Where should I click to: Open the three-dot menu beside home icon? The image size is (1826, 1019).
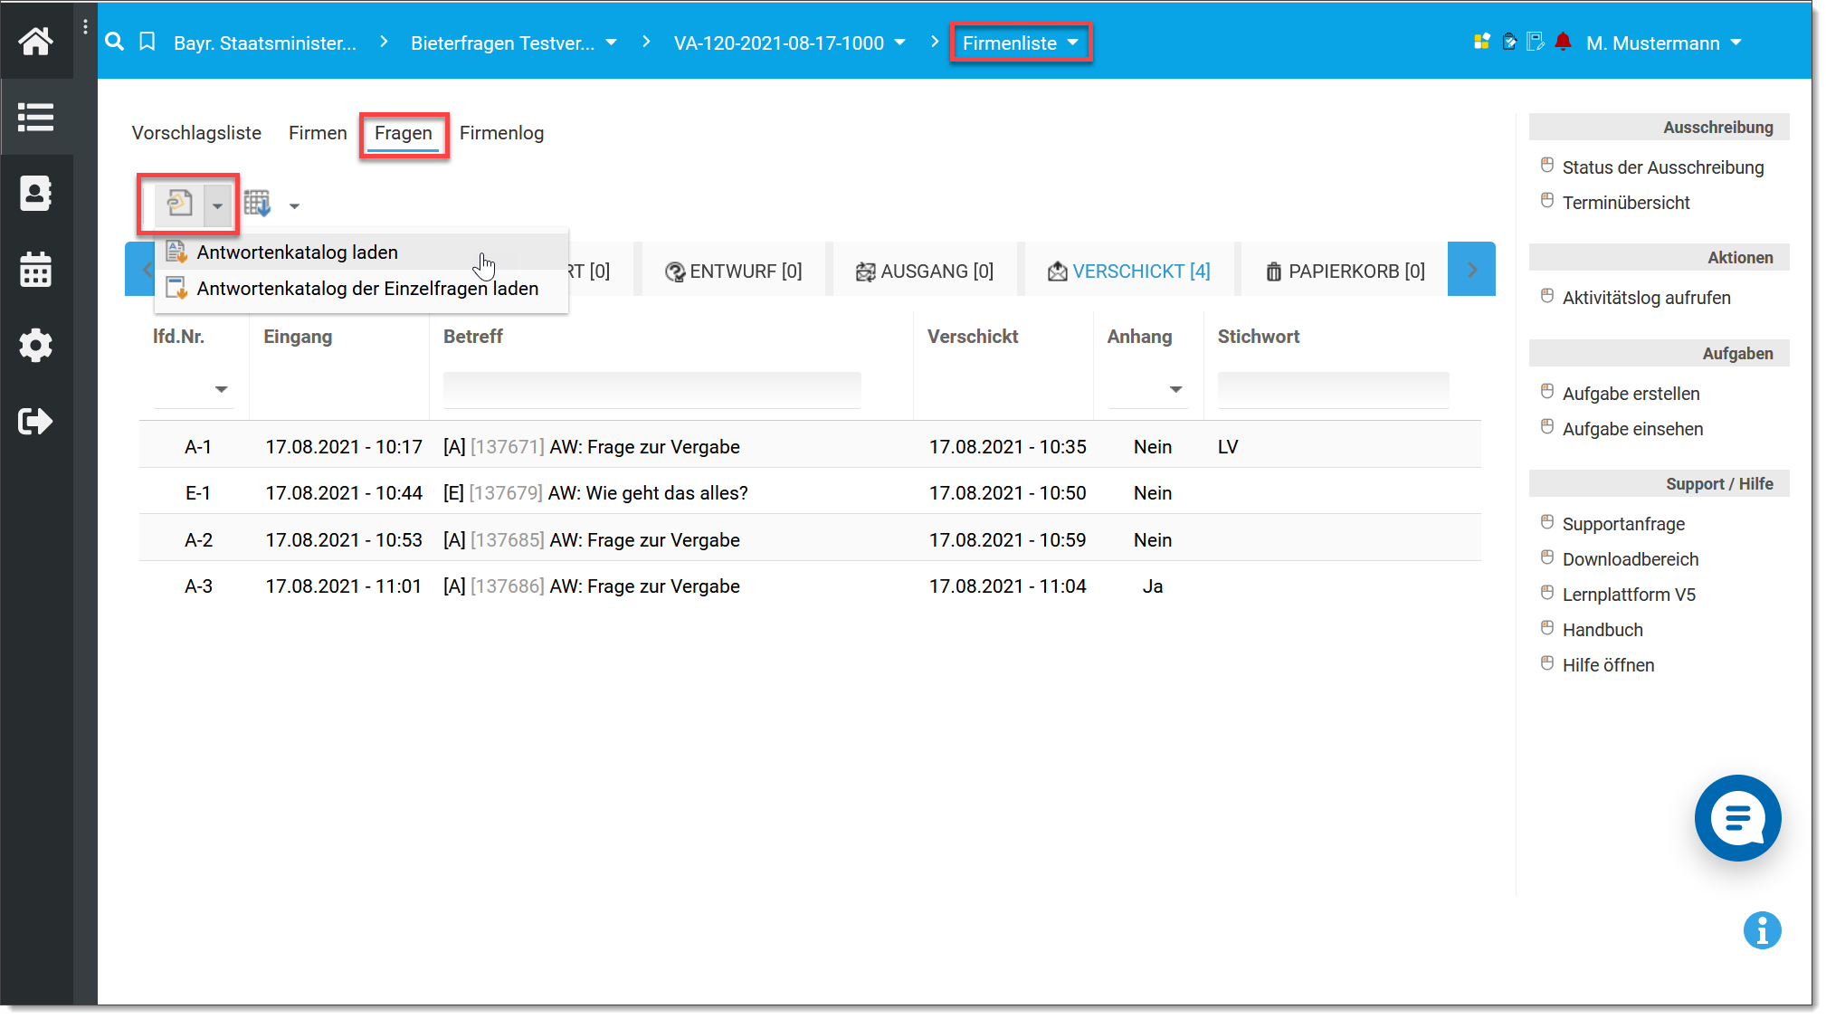coord(85,27)
